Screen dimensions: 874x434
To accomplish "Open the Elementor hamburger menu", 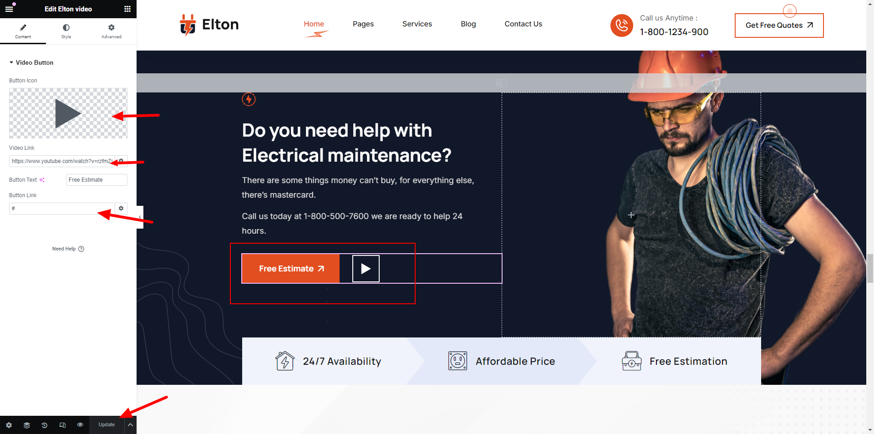I will coord(9,9).
